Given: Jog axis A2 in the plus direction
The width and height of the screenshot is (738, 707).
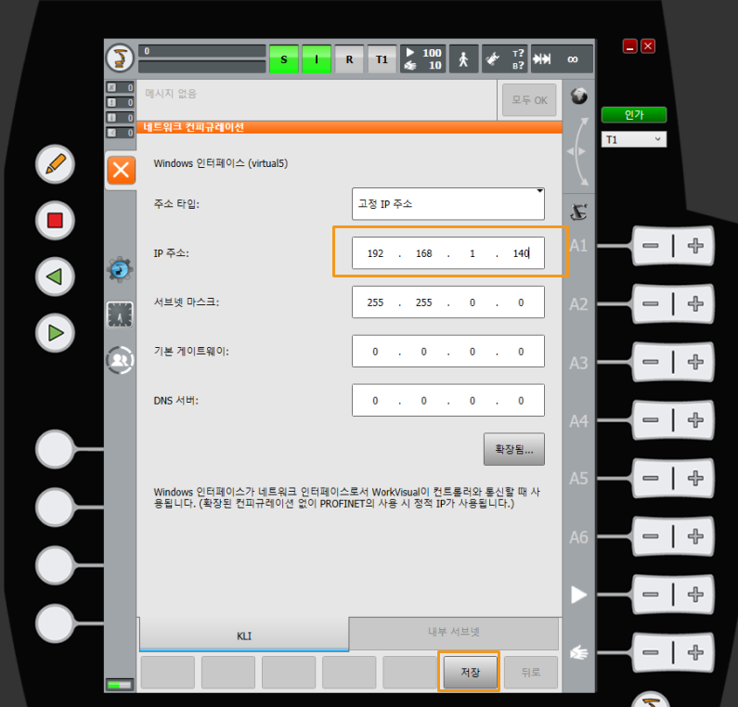Looking at the screenshot, I should tap(695, 304).
